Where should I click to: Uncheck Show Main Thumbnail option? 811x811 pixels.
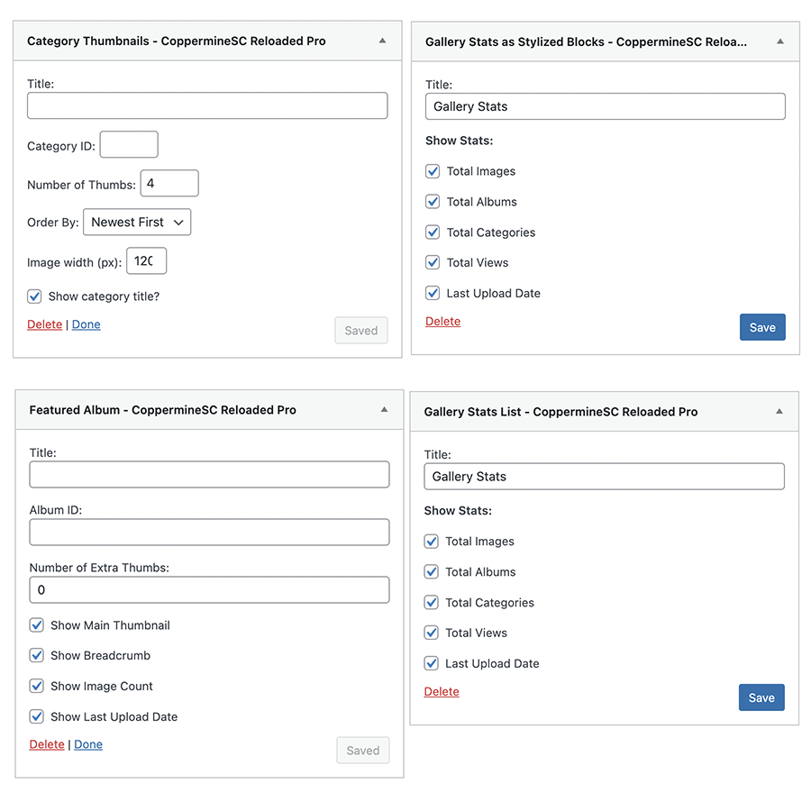click(37, 625)
